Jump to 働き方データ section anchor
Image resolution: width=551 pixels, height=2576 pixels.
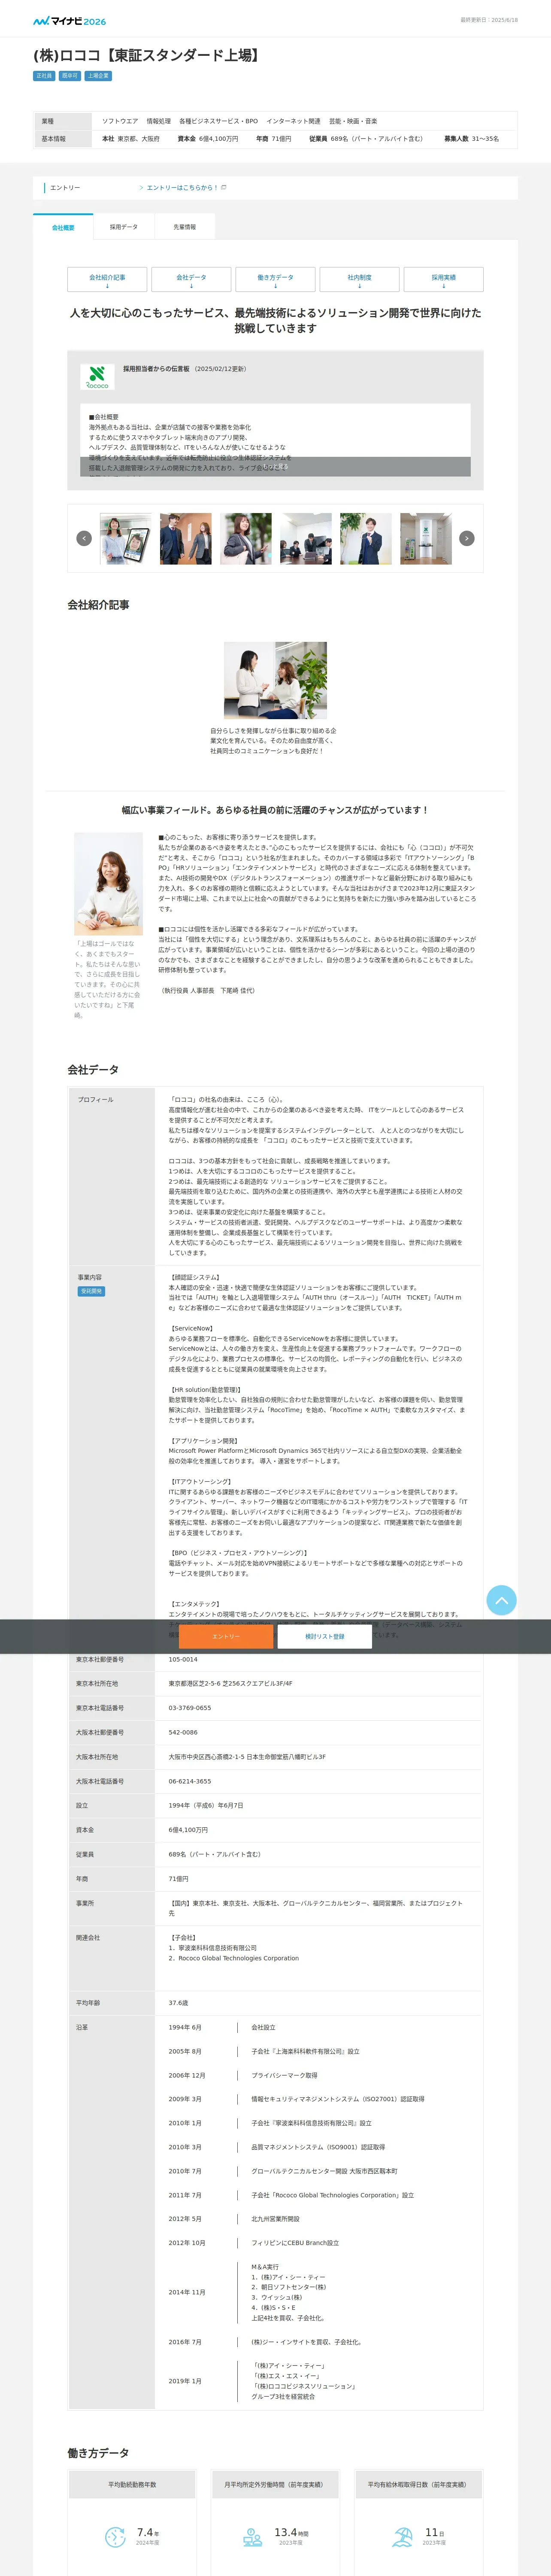(x=275, y=279)
